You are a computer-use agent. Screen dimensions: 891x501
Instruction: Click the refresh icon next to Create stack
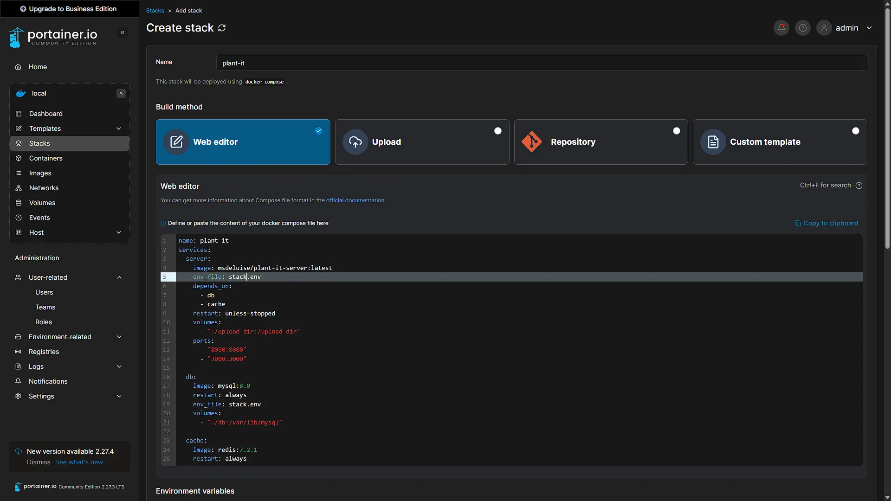[222, 28]
